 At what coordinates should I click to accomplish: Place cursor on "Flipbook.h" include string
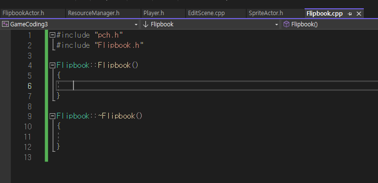click(119, 45)
